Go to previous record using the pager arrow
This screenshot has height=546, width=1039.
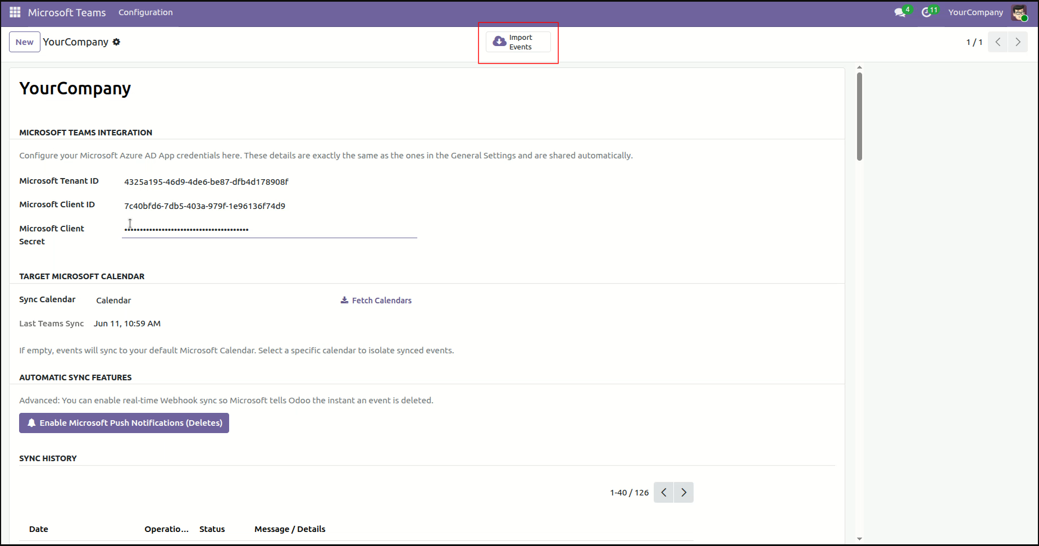pyautogui.click(x=998, y=42)
